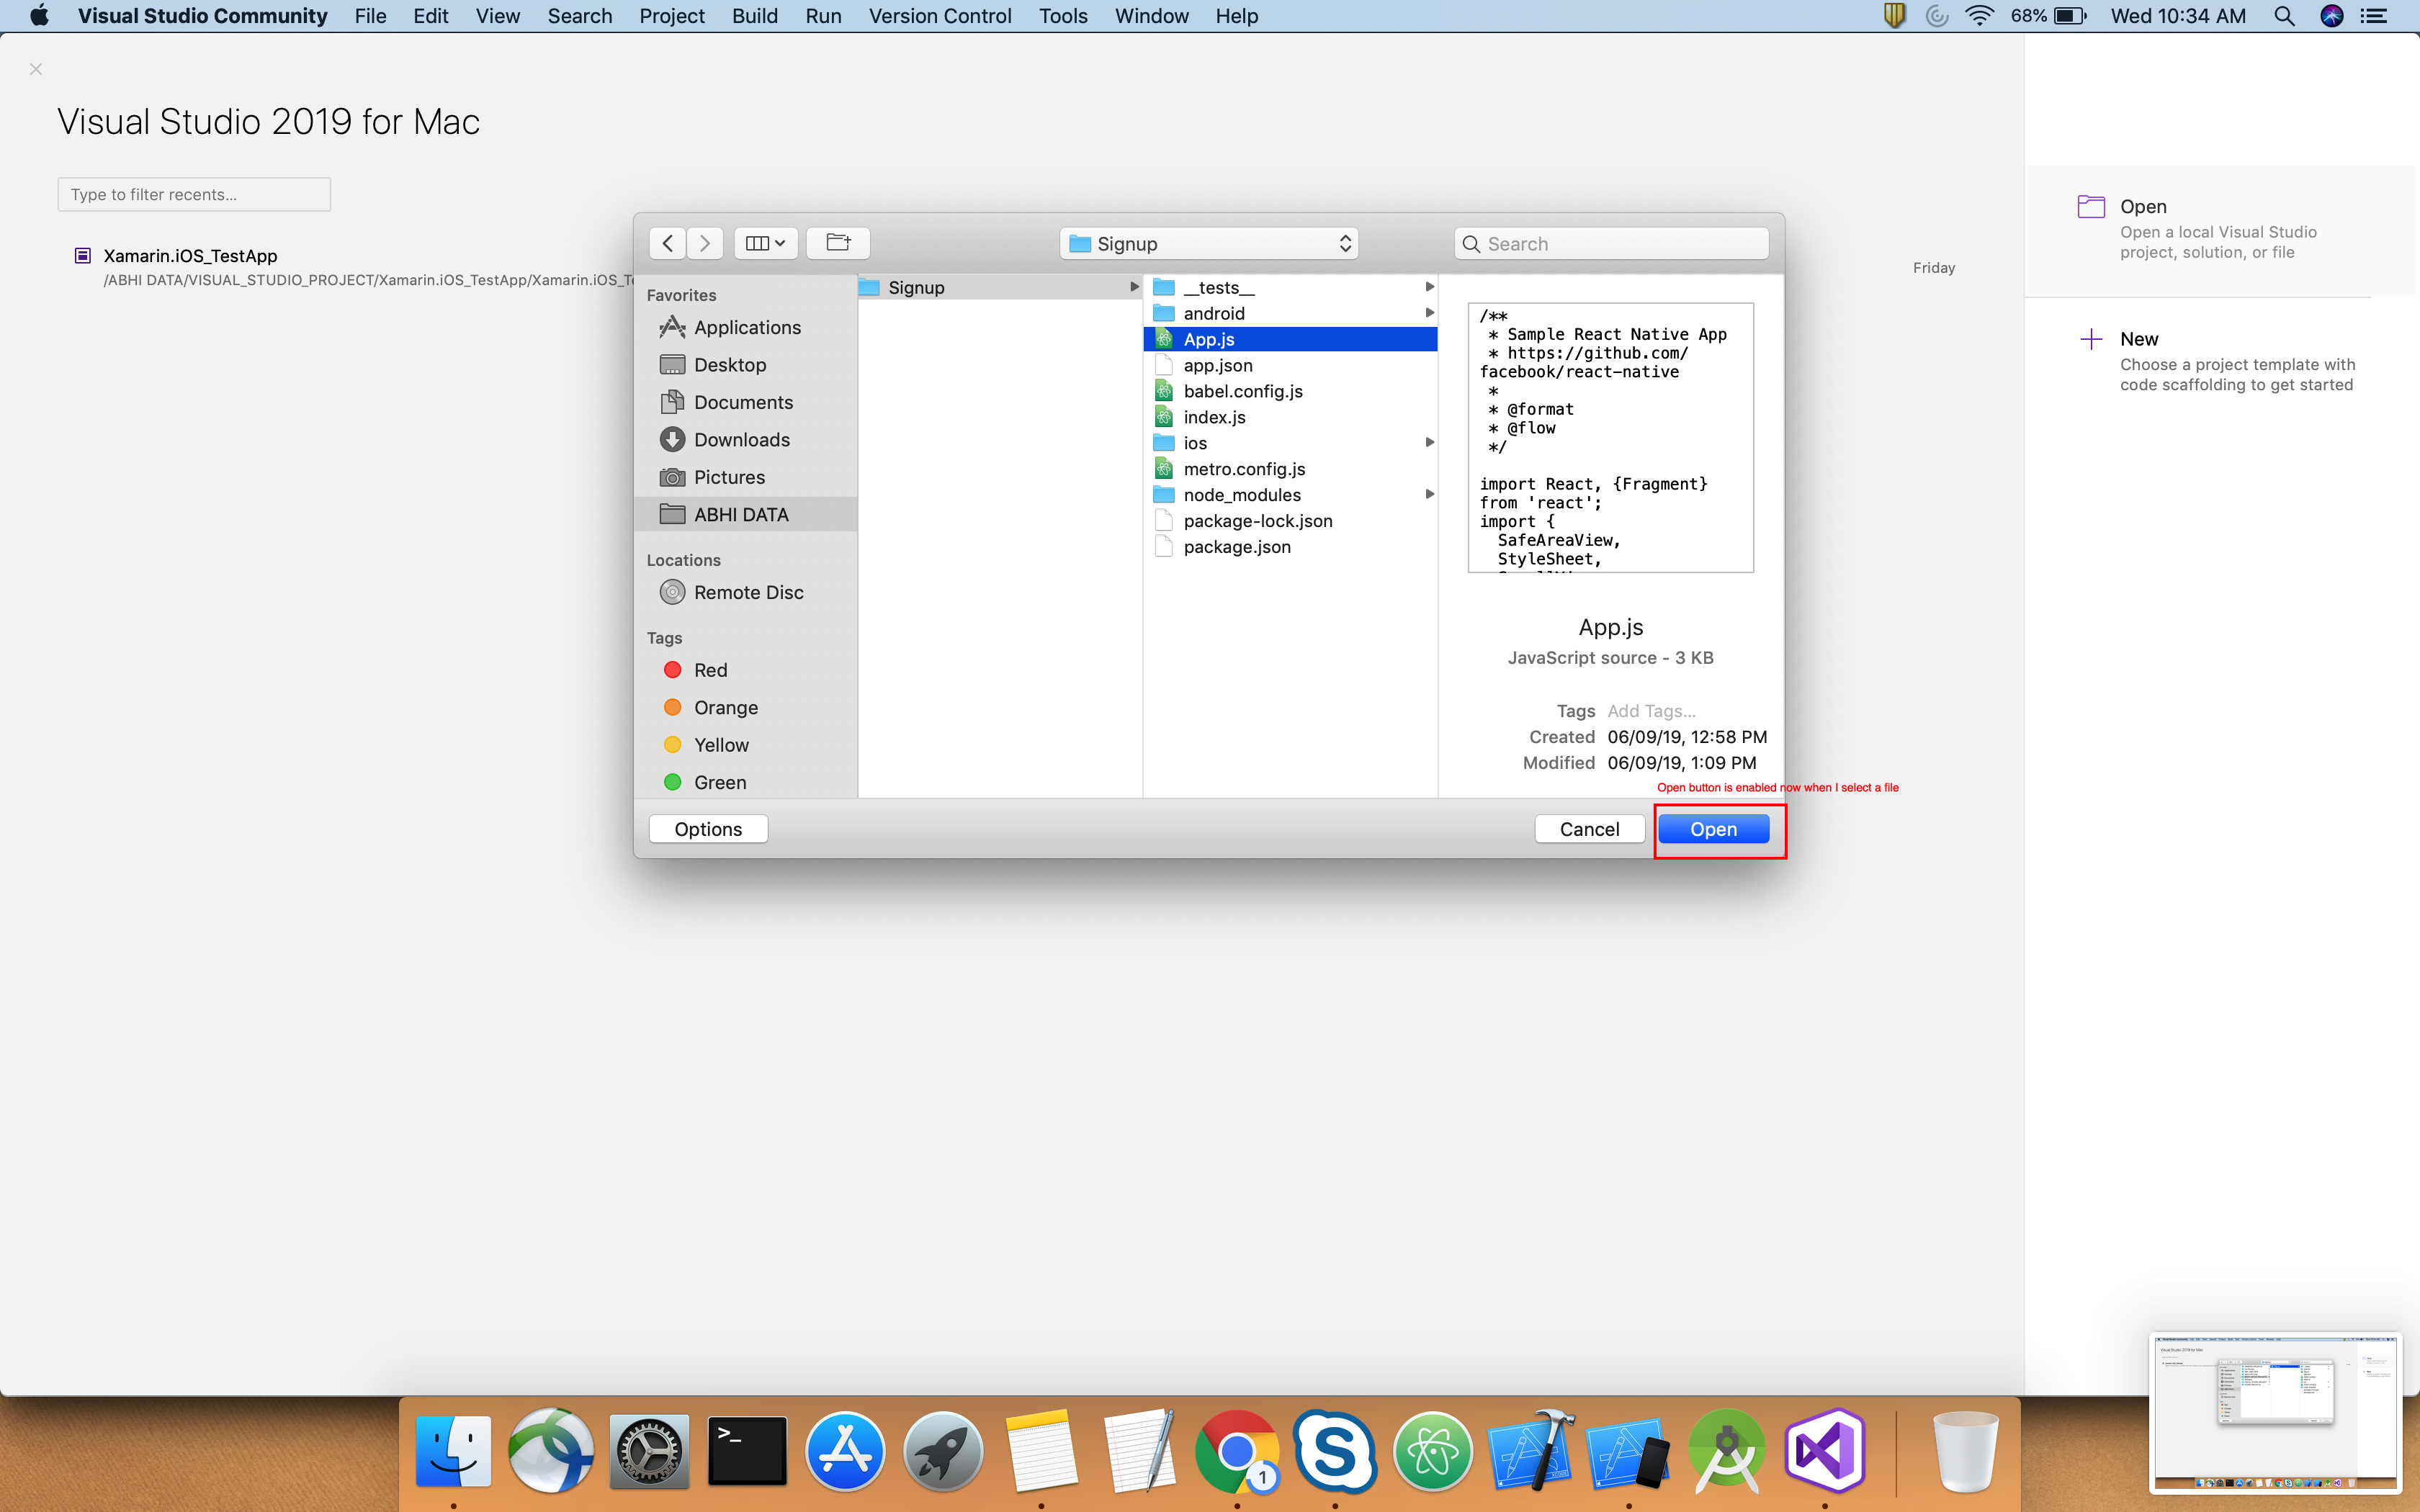
Task: Click the screenshot thumbnail preview in corner
Action: [2274, 1413]
